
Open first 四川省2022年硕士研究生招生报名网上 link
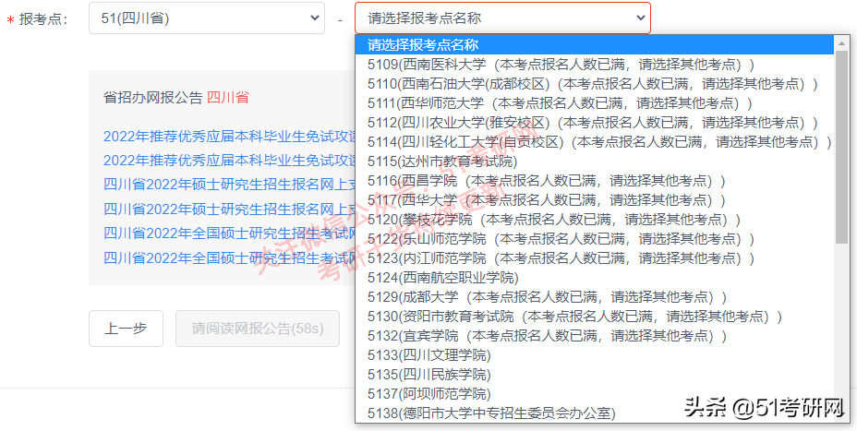229,184
